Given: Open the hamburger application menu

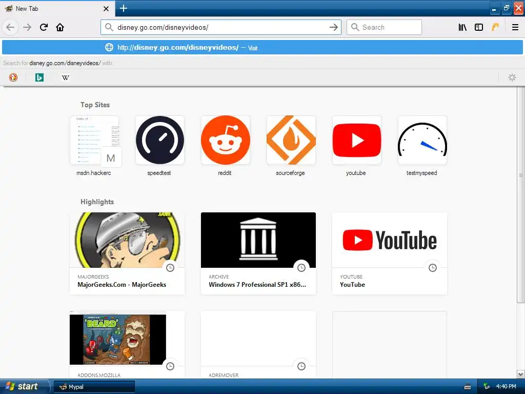Looking at the screenshot, I should pyautogui.click(x=515, y=27).
